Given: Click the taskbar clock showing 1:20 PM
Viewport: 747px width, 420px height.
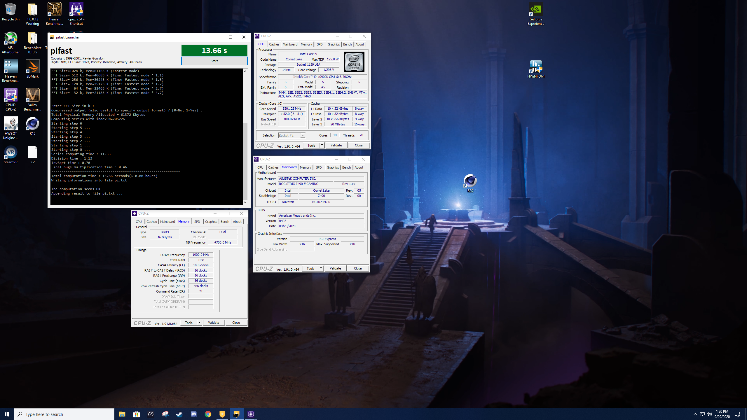Looking at the screenshot, I should point(722,414).
